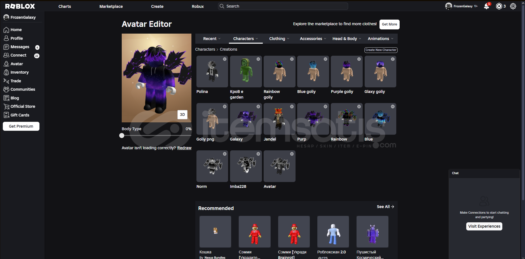Open the Messages sidebar icon
The image size is (525, 259).
[x=6, y=47]
